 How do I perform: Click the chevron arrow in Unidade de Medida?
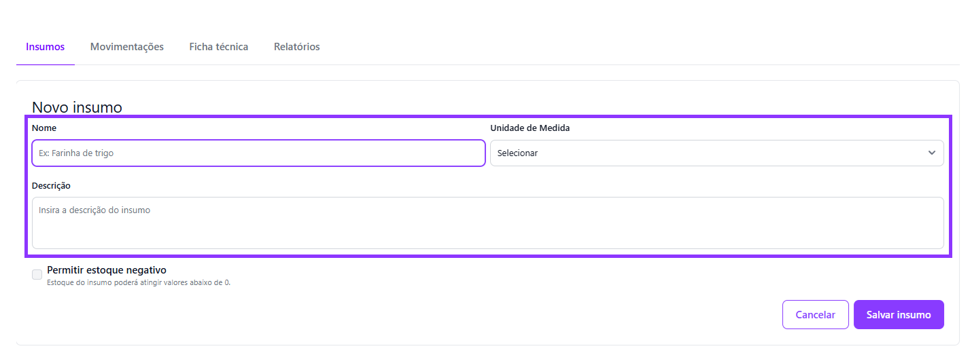931,153
